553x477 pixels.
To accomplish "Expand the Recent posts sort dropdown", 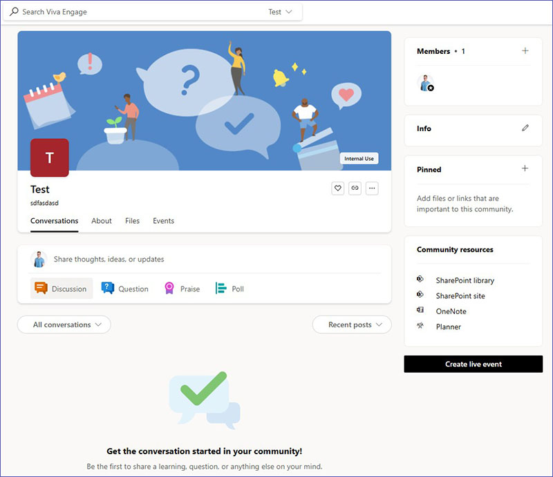I will 352,324.
